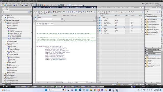
Task: Click the Cut scissors icon
Action: tap(17, 5)
